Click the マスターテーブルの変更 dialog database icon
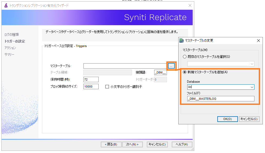The image size is (265, 153). point(182,41)
